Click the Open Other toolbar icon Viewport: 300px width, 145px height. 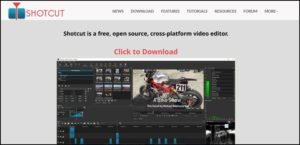66,64
